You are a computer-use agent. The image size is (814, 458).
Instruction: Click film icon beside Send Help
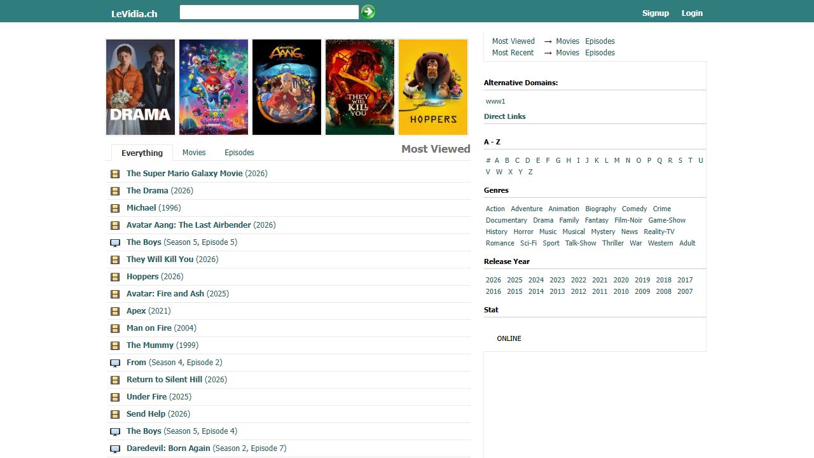click(x=115, y=414)
